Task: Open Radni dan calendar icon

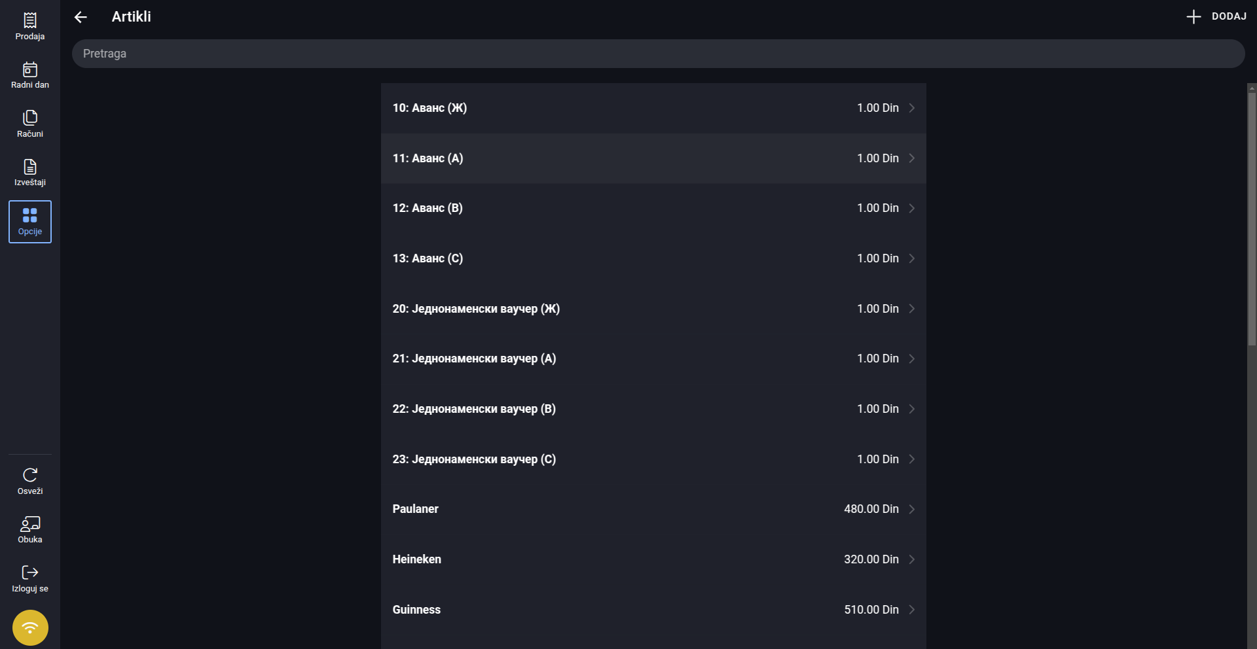Action: pos(30,69)
